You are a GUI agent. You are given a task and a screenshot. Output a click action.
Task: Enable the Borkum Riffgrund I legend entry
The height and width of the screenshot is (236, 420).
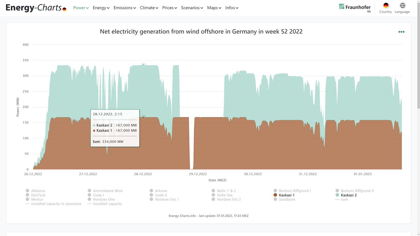click(295, 191)
